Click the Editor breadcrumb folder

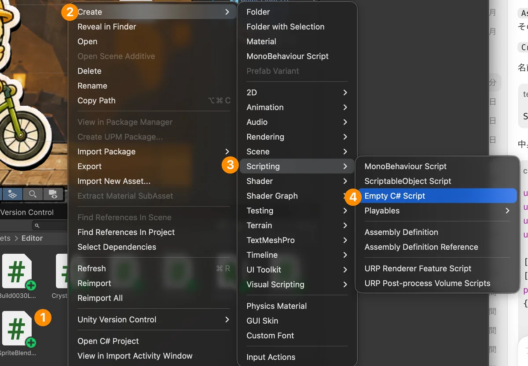32,238
